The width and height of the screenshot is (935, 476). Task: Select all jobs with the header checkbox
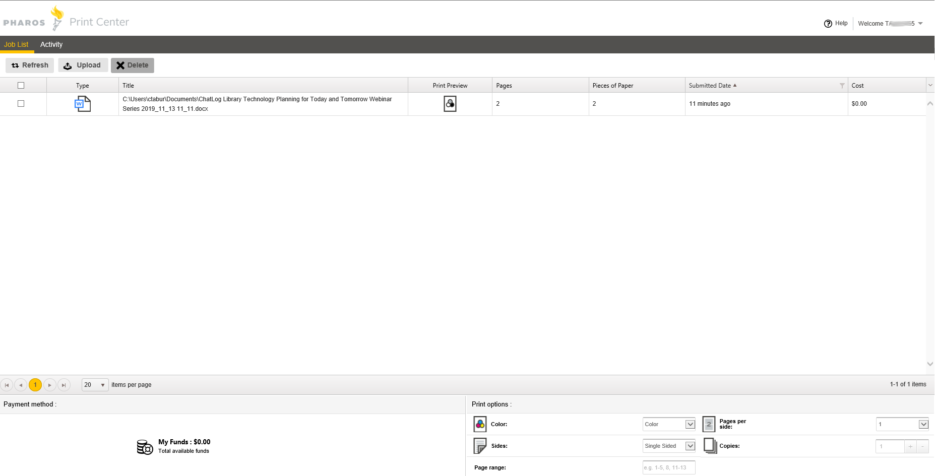click(x=21, y=86)
